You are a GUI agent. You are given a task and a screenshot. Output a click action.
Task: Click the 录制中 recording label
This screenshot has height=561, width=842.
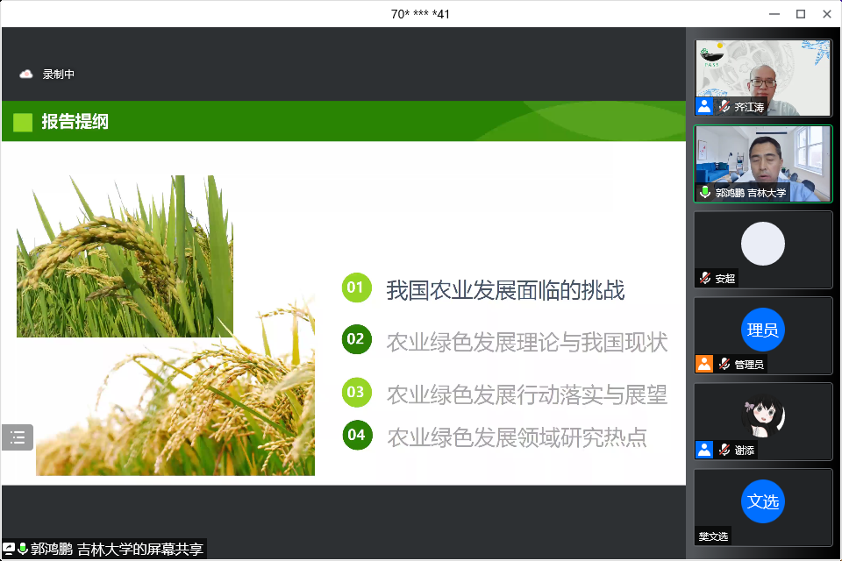point(59,75)
